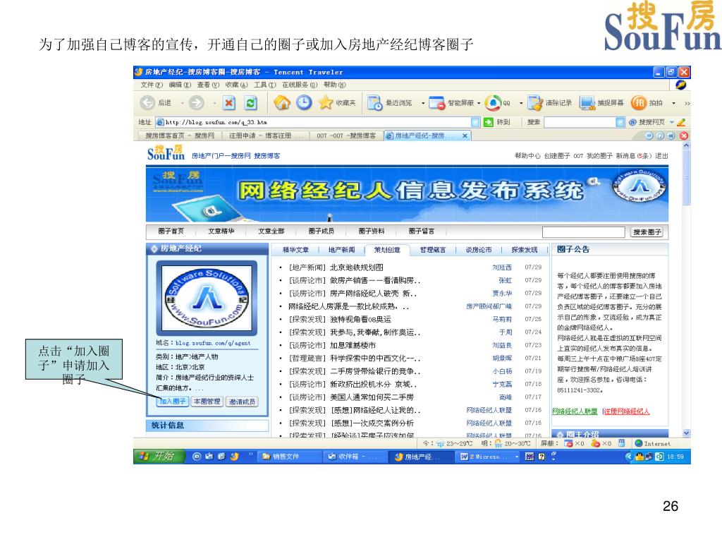Go to the home page via the house icon
Viewport: 722px width, 542px height.
tap(282, 103)
